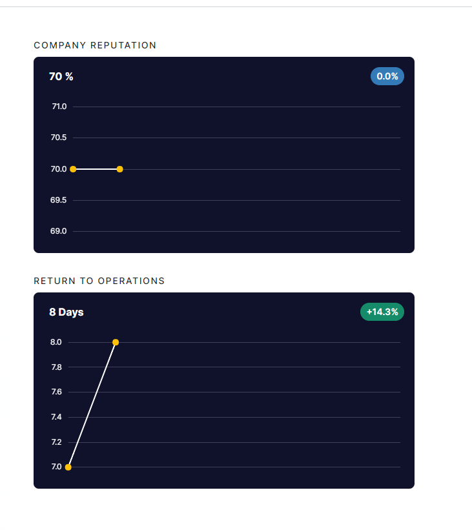Screen dimensions: 472x530
Task: Click the Company Reputation section heading
Action: pyautogui.click(x=95, y=45)
